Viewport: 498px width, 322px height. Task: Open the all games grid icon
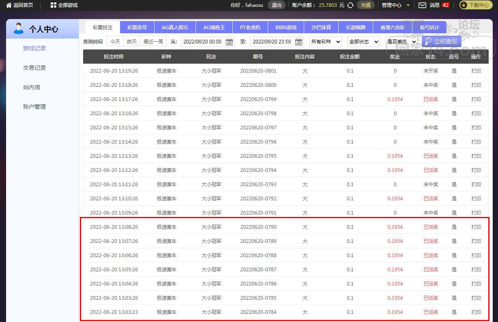54,5
